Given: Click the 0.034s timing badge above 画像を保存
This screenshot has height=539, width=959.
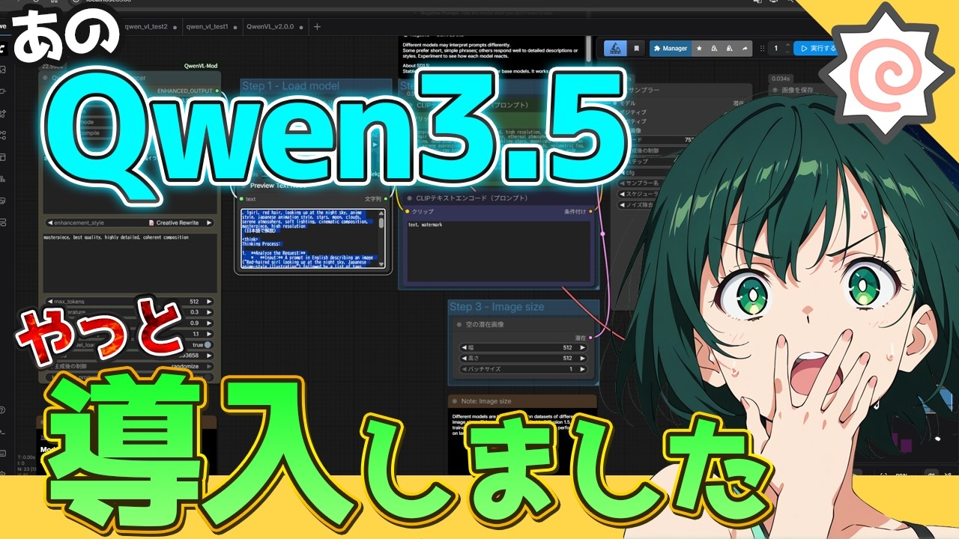Looking at the screenshot, I should (780, 78).
